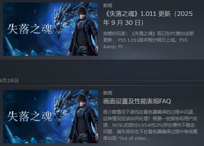Open the 画面设置及性能表现FAQ headline
Image resolution: width=204 pixels, height=146 pixels.
click(x=137, y=101)
